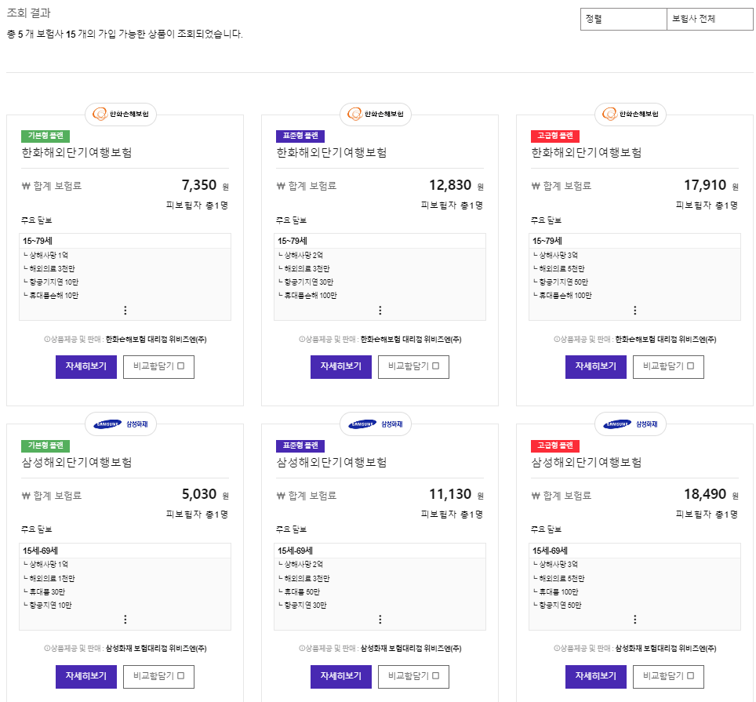View details of Samsung 5,030원 basic plan
This screenshot has height=702, width=756.
86,676
